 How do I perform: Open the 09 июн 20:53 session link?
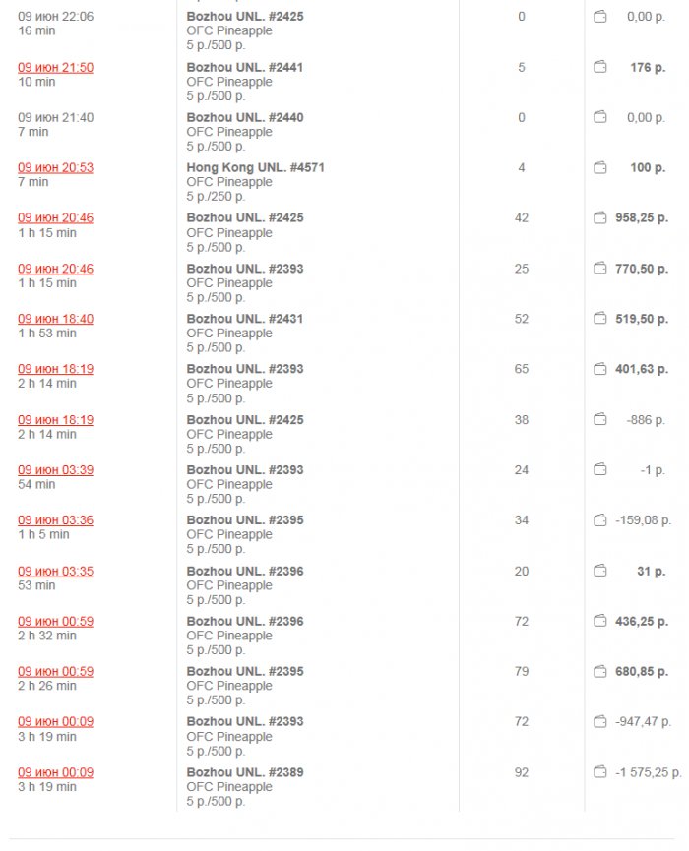[x=56, y=168]
